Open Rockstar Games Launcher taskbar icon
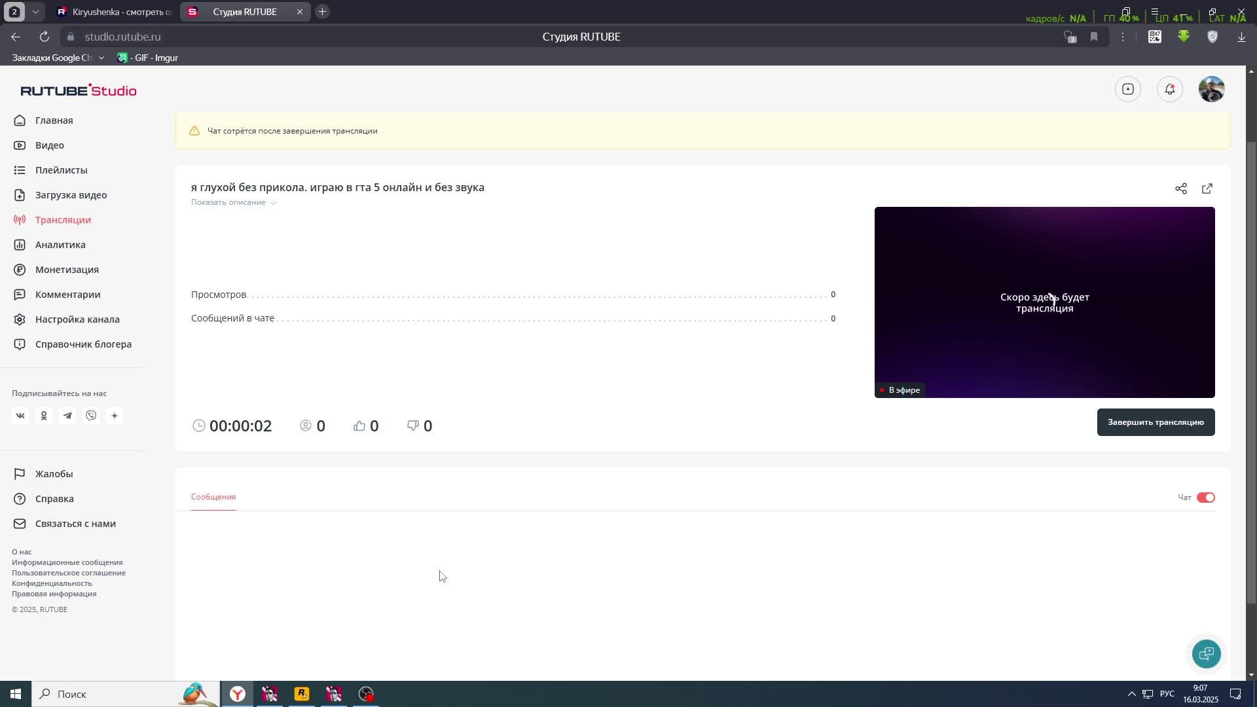 coord(302,694)
